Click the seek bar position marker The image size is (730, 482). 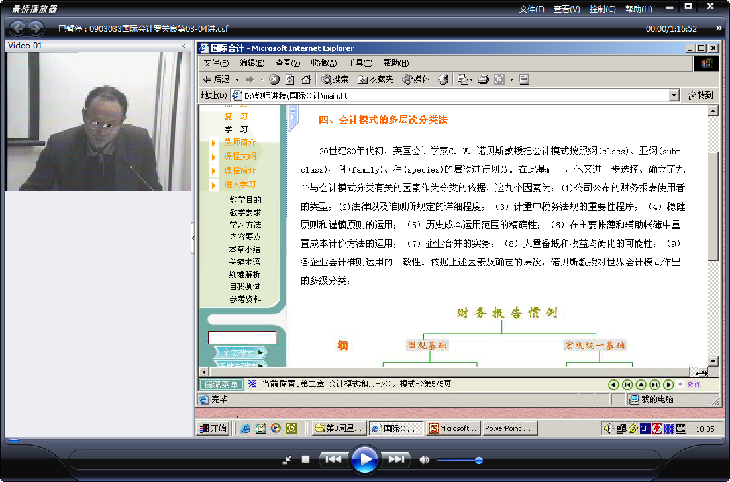[x=14, y=440]
